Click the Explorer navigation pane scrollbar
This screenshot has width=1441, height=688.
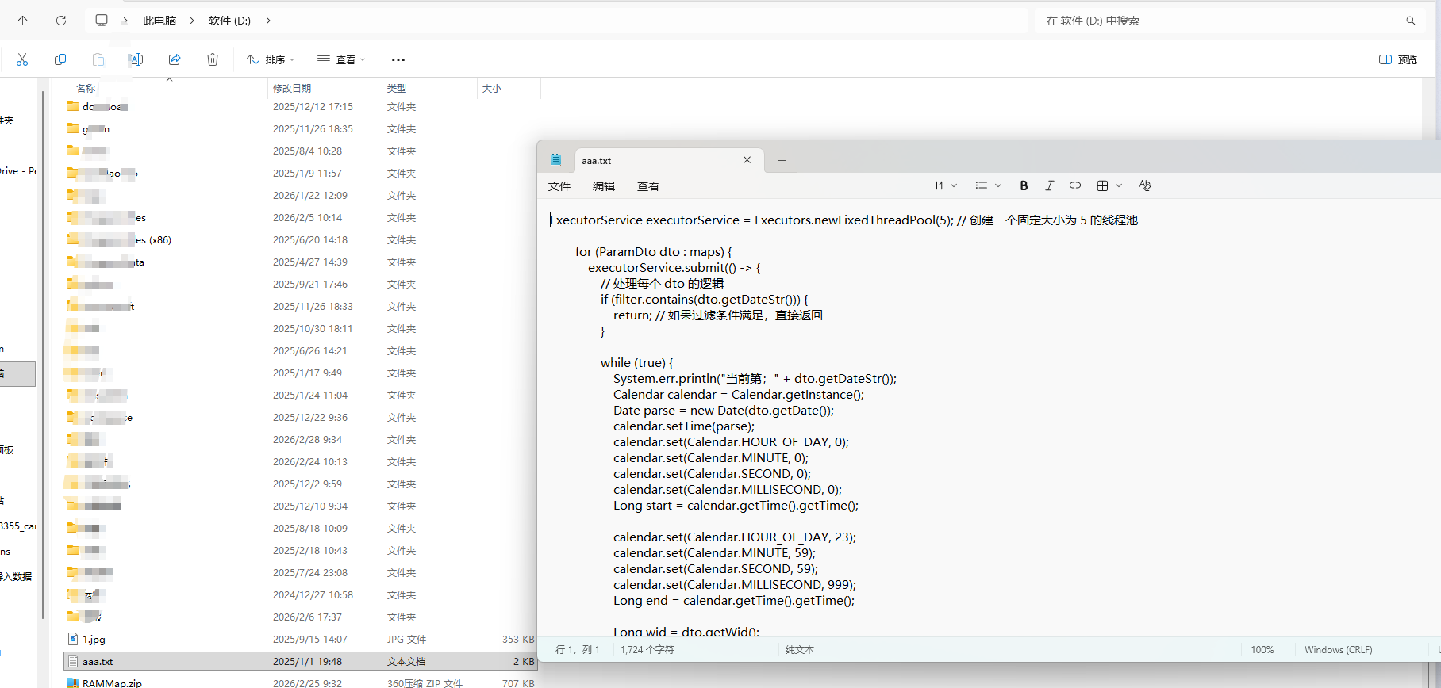tap(42, 354)
